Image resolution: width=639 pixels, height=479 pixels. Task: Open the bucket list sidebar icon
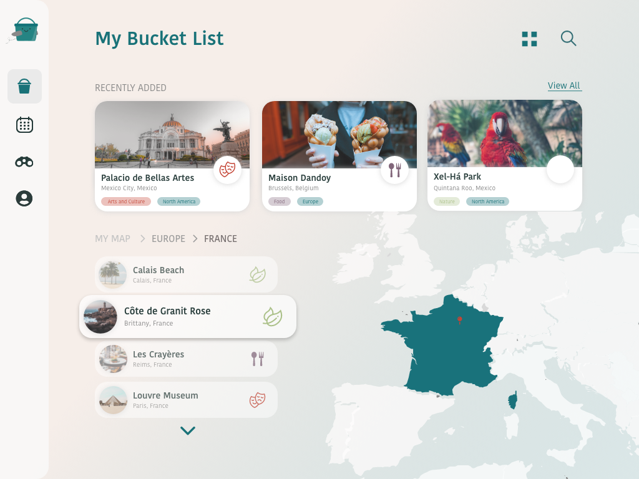pos(24,86)
